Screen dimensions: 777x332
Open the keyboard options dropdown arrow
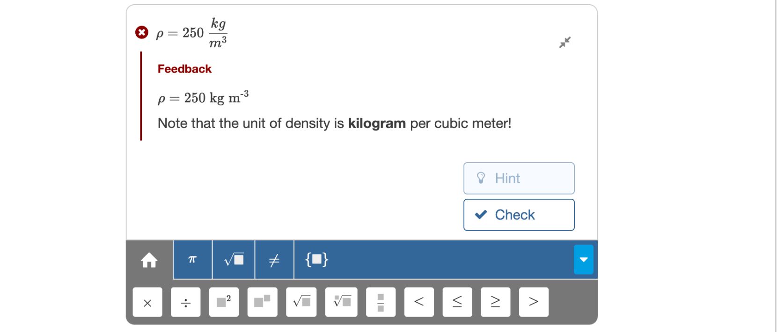pyautogui.click(x=583, y=260)
